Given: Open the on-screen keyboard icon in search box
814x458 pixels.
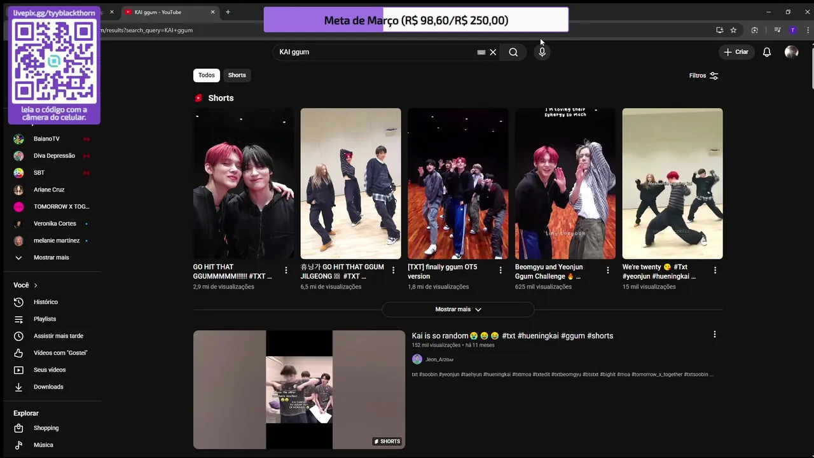Looking at the screenshot, I should (x=481, y=52).
